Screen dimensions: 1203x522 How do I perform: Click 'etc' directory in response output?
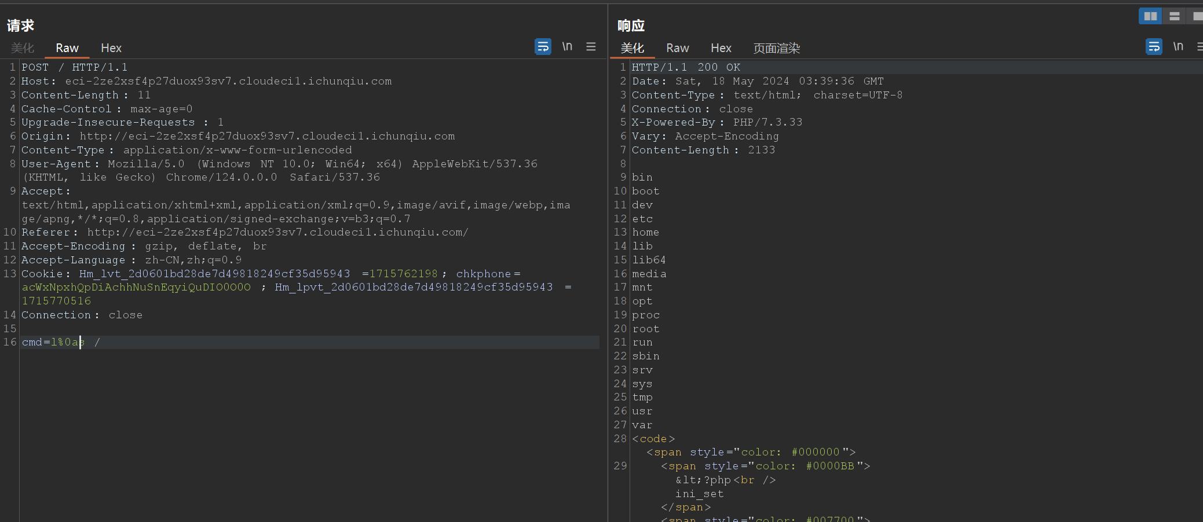pyautogui.click(x=642, y=219)
